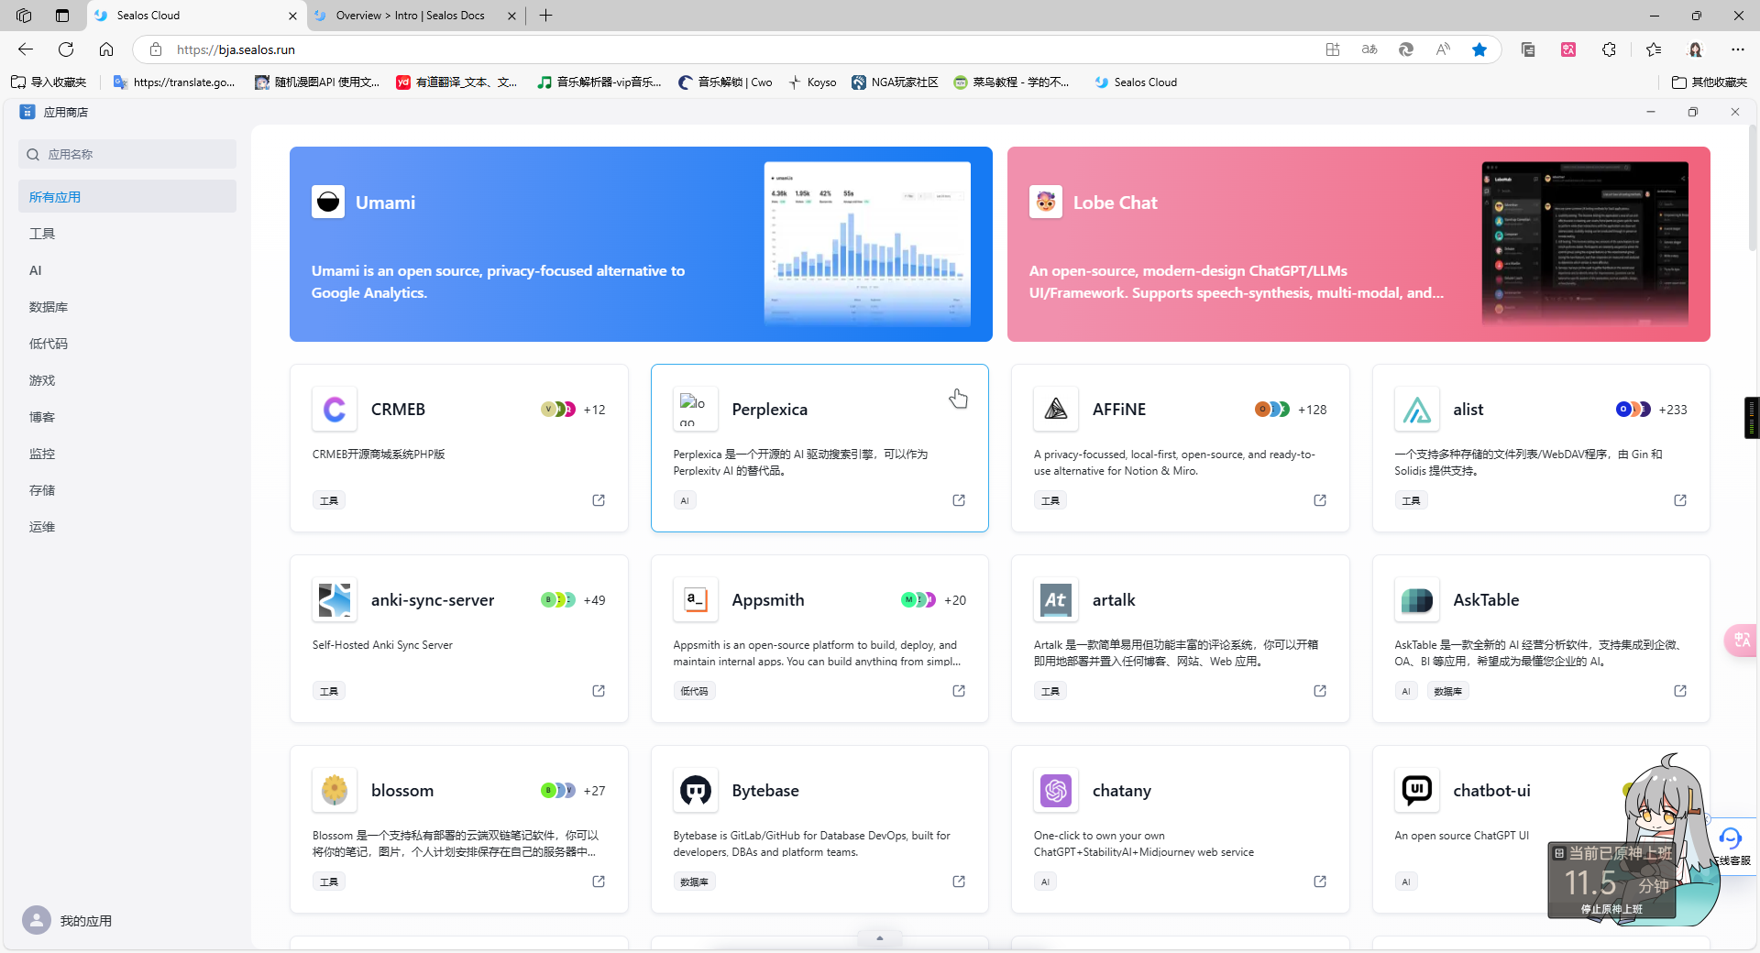
Task: Click the 应用名称 search field
Action: tap(128, 154)
